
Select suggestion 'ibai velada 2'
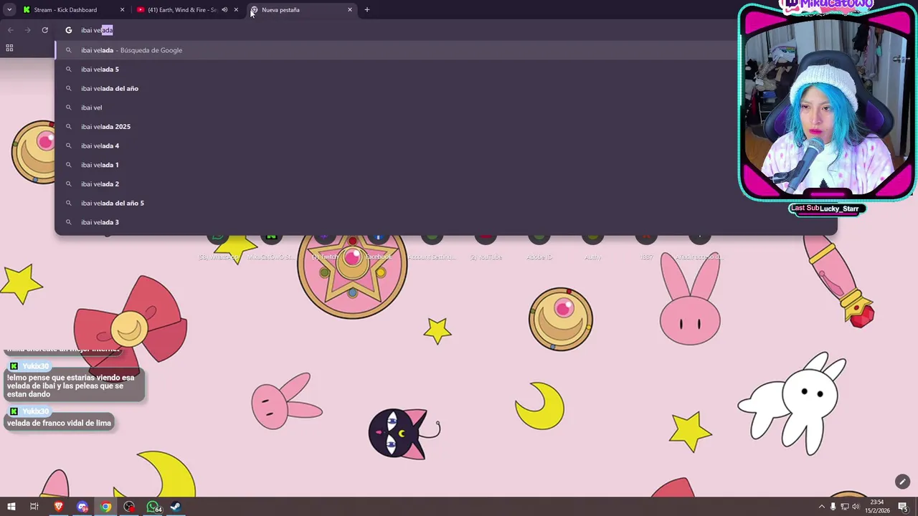[x=445, y=184]
